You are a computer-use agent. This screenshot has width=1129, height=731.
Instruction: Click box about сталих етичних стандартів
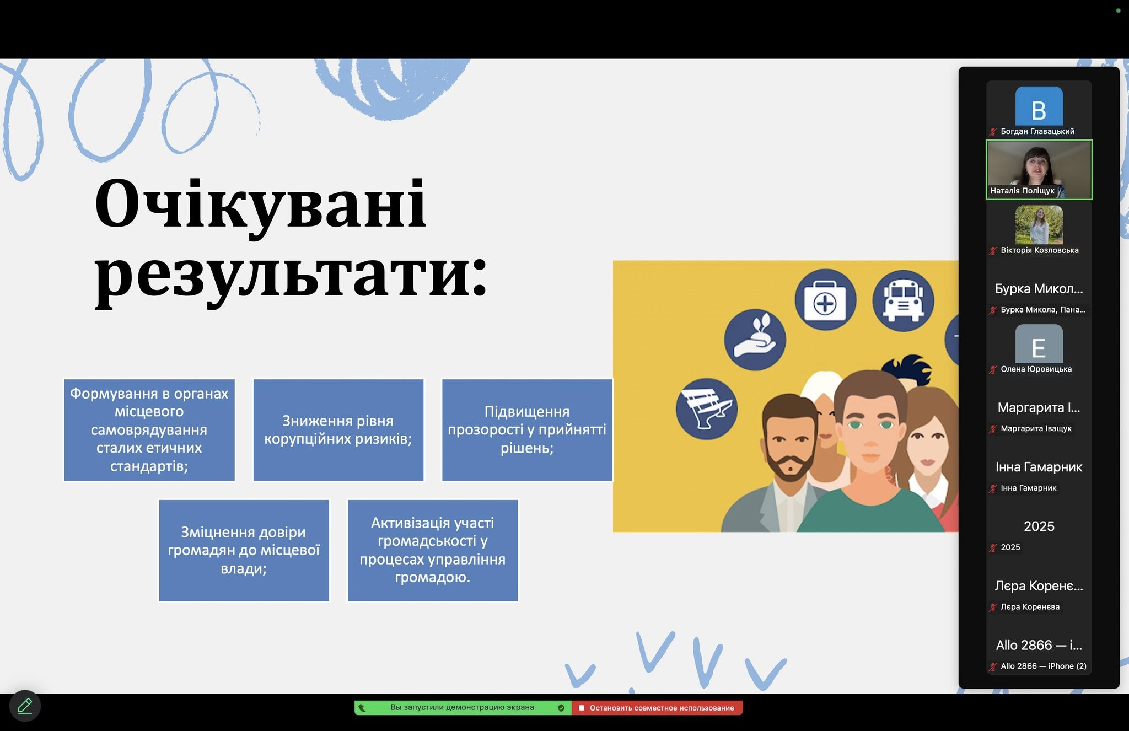tap(149, 430)
